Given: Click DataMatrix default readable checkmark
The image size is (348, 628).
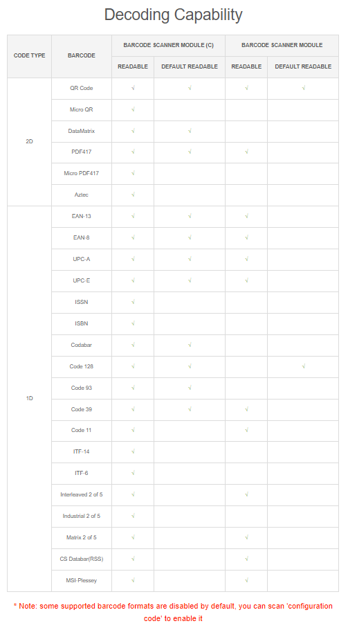Looking at the screenshot, I should click(190, 131).
